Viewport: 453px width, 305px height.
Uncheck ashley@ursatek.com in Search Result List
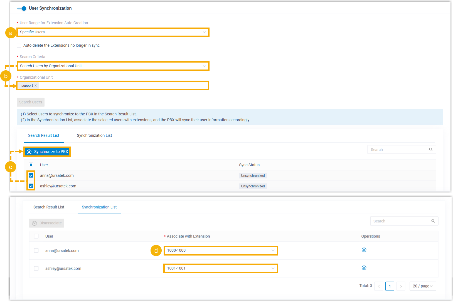[x=31, y=186]
